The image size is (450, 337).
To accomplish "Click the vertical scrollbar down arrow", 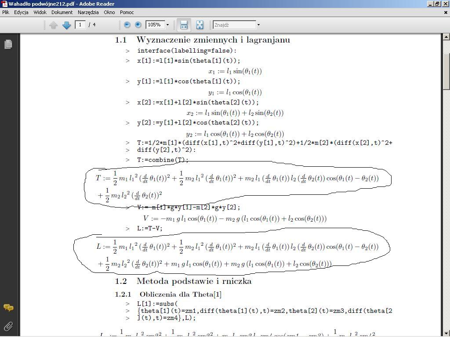I will 446,333.
